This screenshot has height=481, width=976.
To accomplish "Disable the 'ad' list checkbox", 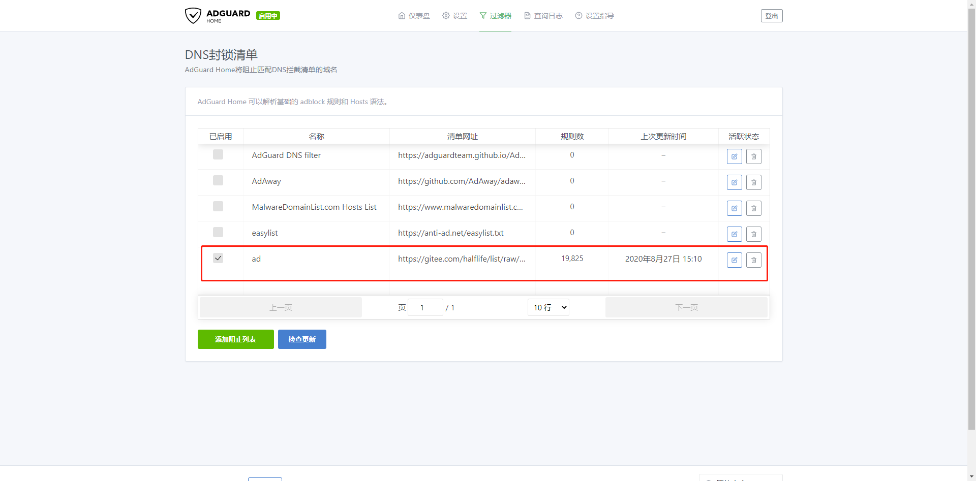I will (x=218, y=258).
